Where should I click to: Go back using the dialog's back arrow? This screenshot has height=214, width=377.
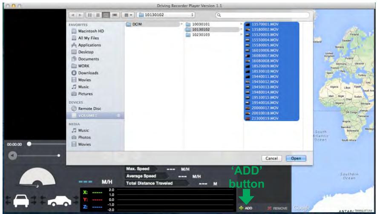click(72, 15)
